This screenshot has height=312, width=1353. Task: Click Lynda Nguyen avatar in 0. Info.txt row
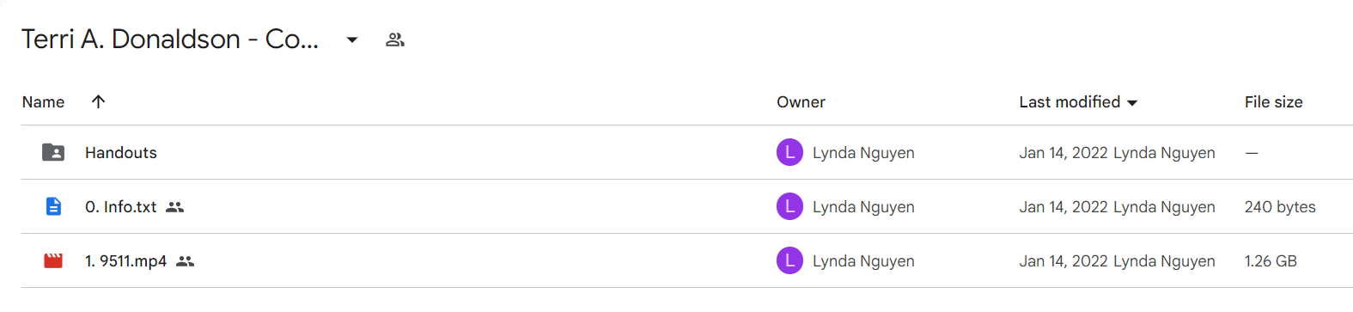tap(789, 206)
